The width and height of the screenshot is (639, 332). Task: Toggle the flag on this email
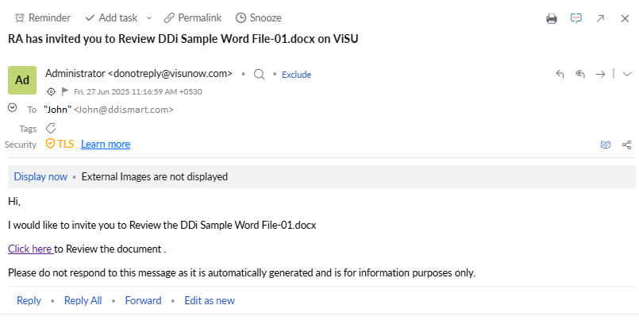pos(65,91)
